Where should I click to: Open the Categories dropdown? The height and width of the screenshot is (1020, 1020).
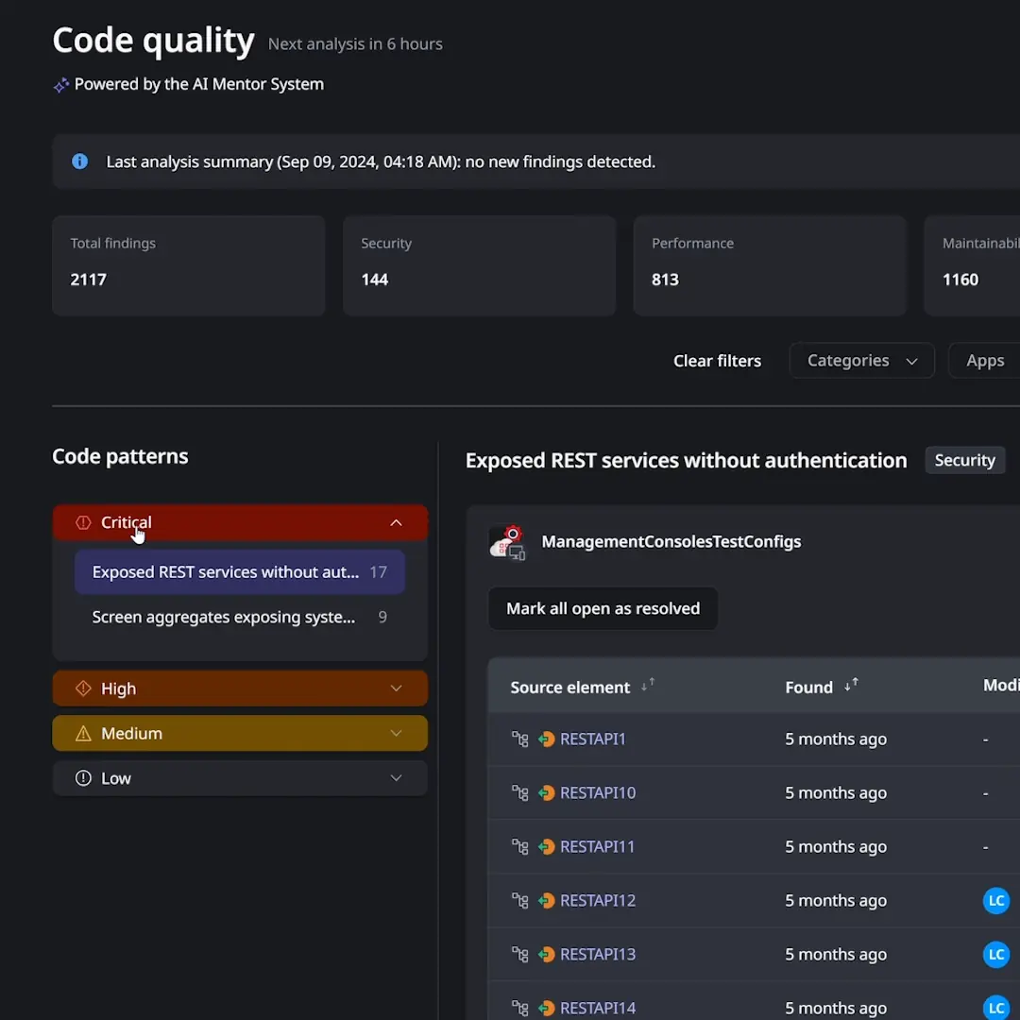point(860,360)
